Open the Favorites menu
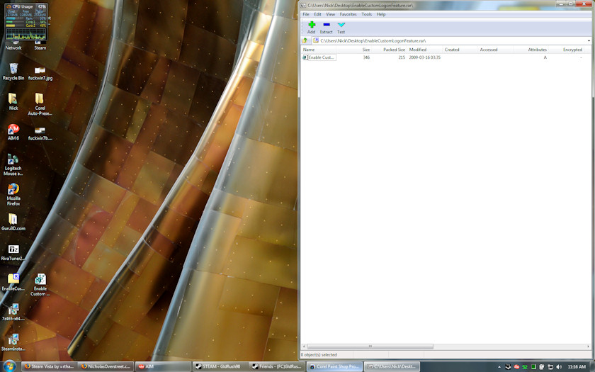The image size is (595, 372). 348,14
